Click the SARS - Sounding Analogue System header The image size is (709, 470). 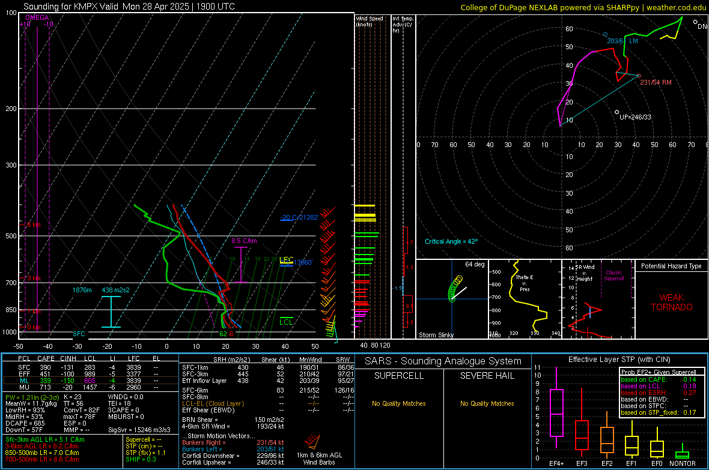tap(443, 361)
